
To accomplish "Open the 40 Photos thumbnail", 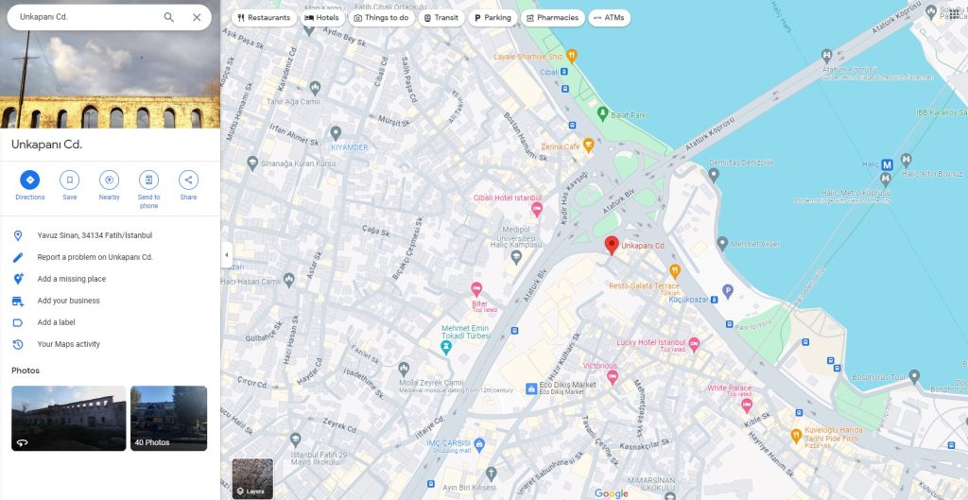I will (168, 418).
